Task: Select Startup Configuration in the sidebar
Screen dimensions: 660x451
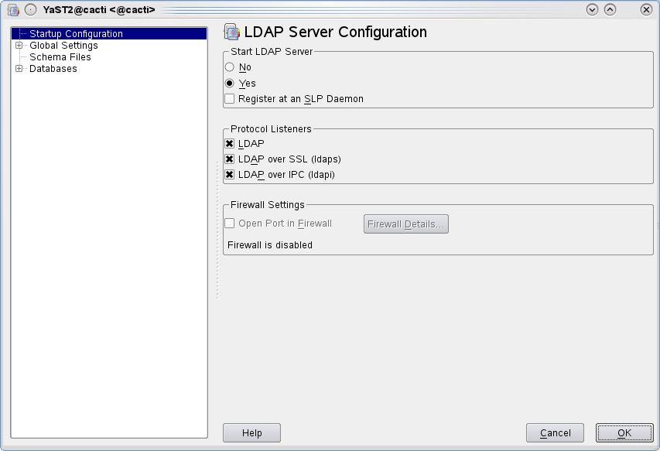Action: point(76,33)
